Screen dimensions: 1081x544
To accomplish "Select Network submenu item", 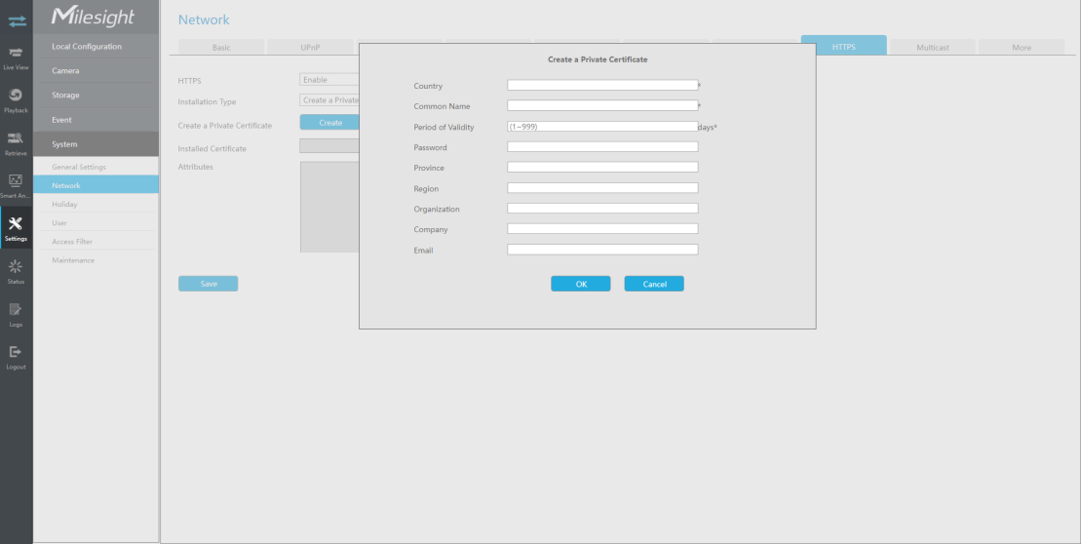I will point(96,185).
